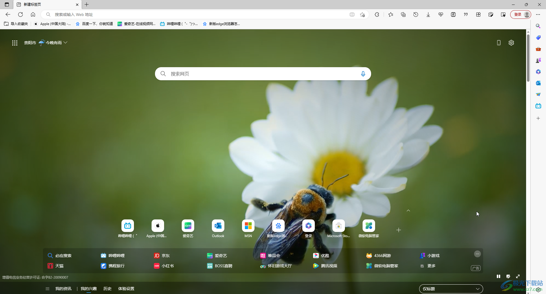This screenshot has width=546, height=294.
Task: Pause the background video
Action: coord(499,276)
